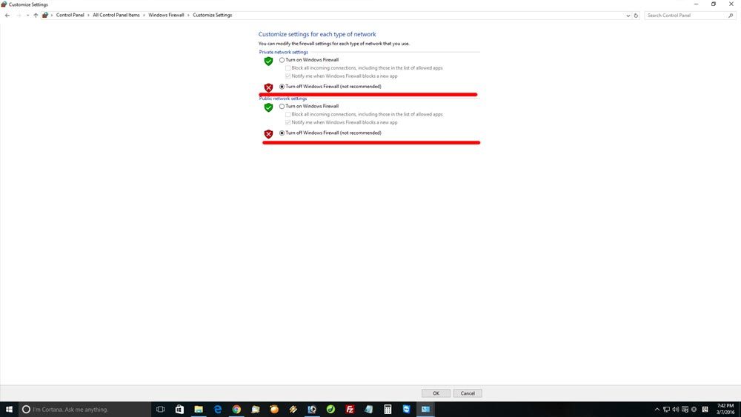Select public Turn off Windows Firewall
The width and height of the screenshot is (741, 417).
282,133
